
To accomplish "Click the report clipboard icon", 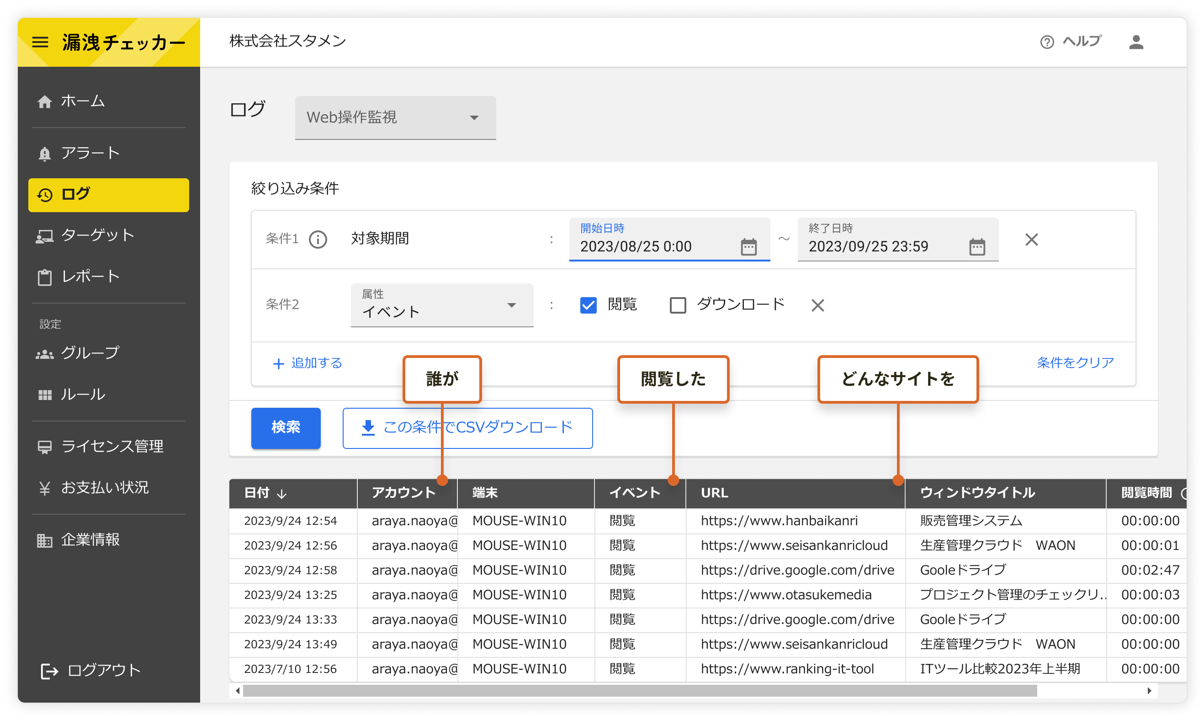I will 45,277.
